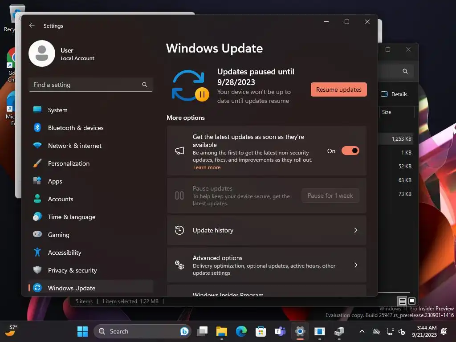This screenshot has width=456, height=342.
Task: Click the Gaming controller icon
Action: point(37,234)
